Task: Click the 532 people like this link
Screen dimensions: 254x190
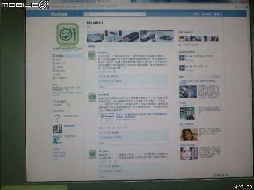Action: [x=111, y=166]
